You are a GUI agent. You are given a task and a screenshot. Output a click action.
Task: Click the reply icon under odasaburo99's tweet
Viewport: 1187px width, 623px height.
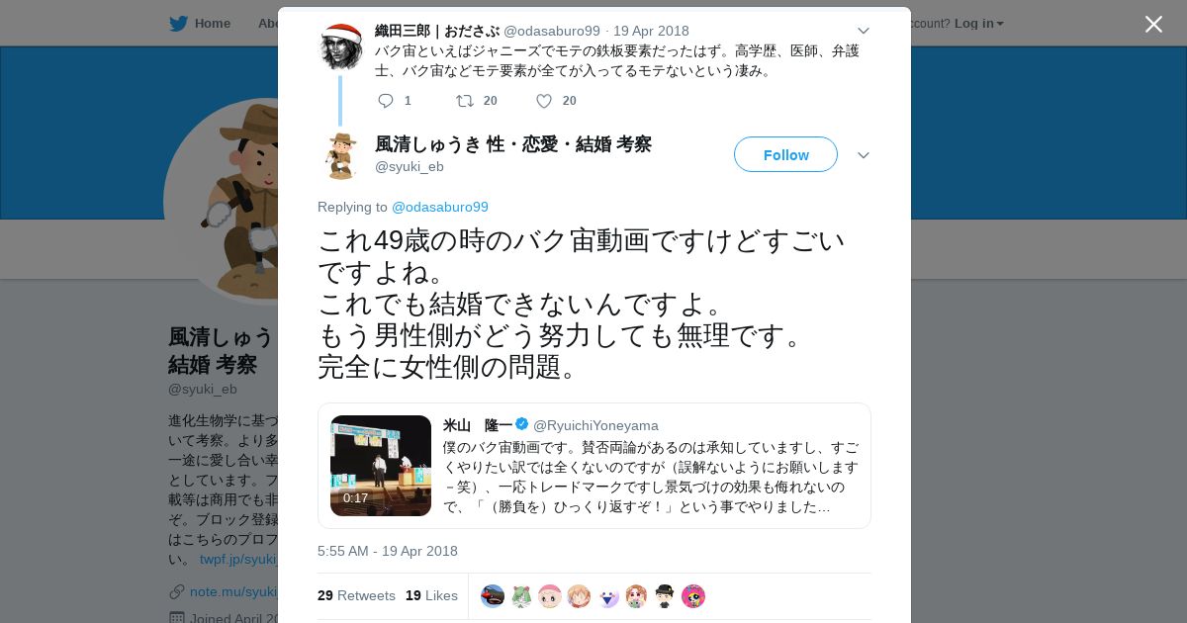[386, 101]
